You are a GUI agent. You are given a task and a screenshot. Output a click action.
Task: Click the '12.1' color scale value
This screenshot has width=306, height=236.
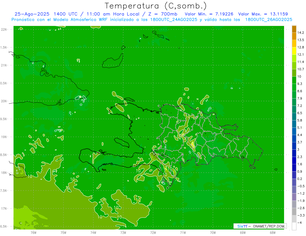300,54
